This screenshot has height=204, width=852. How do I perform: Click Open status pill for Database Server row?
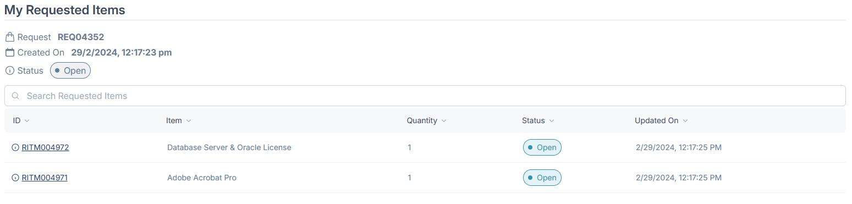542,147
